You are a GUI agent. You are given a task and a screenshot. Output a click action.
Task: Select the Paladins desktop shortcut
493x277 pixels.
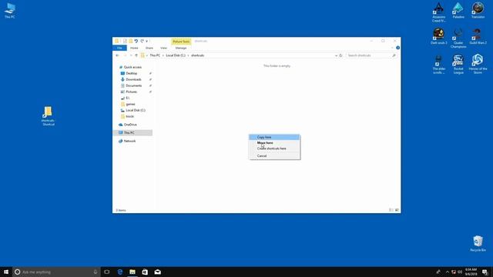[x=458, y=10]
